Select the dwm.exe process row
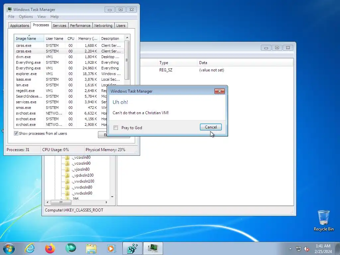The width and height of the screenshot is (340, 255). (69, 57)
